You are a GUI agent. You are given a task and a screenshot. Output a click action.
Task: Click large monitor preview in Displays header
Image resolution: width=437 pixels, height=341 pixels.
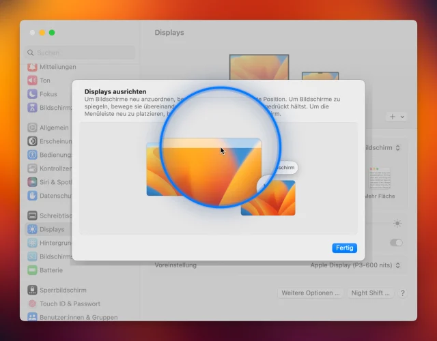pyautogui.click(x=259, y=67)
